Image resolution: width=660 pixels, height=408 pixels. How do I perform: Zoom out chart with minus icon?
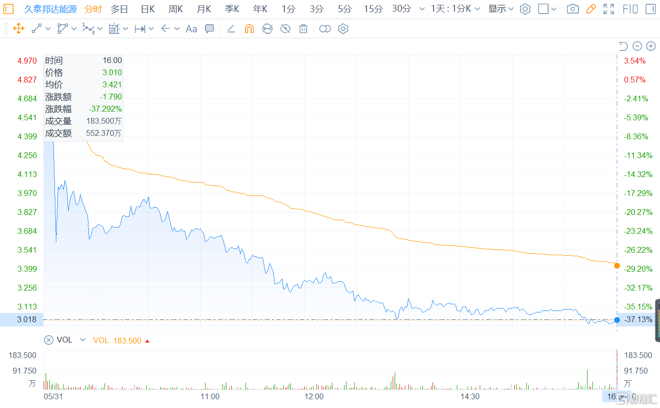tap(637, 46)
